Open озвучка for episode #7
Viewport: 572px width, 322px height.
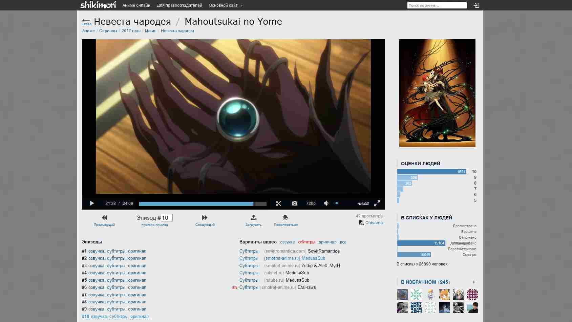click(96, 295)
